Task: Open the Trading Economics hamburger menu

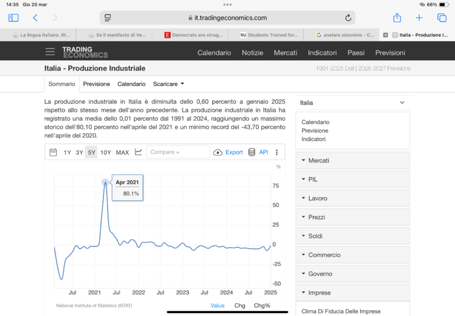Action: pyautogui.click(x=51, y=52)
